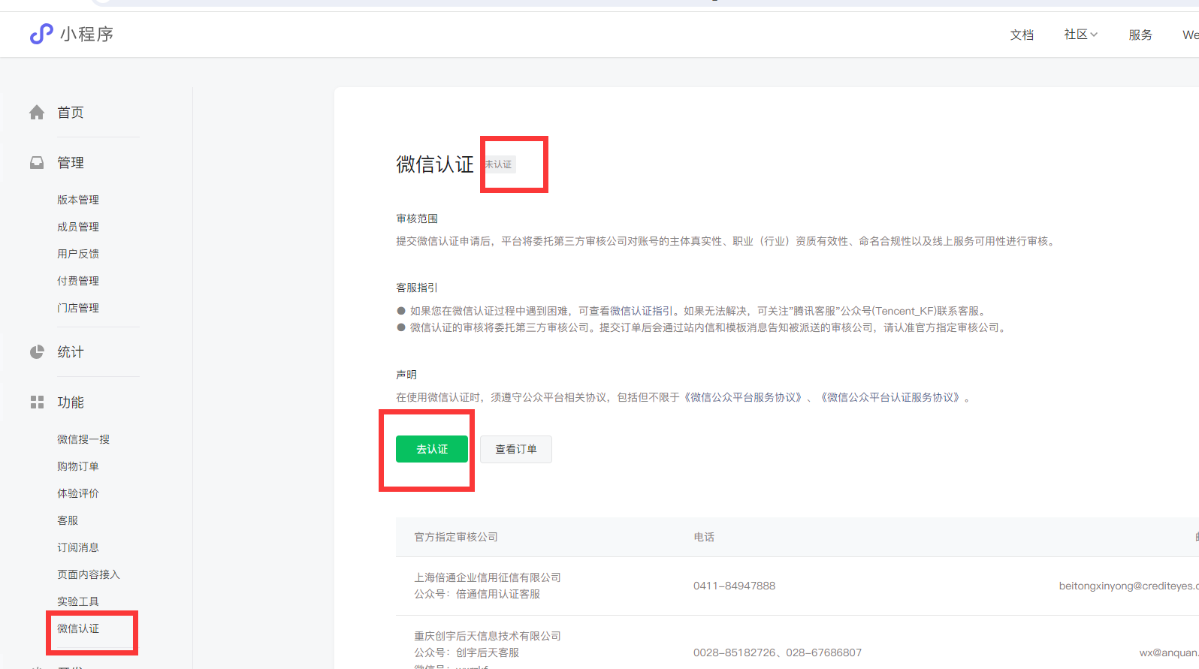Open 付费管理 in sidebar
Image resolution: width=1199 pixels, height=669 pixels.
coord(78,281)
